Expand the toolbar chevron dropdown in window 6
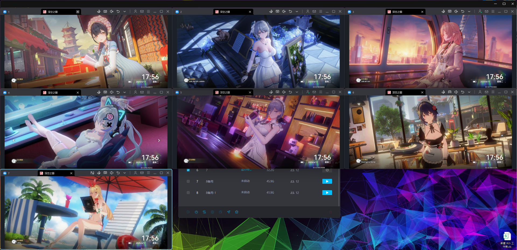 pyautogui.click(x=469, y=92)
